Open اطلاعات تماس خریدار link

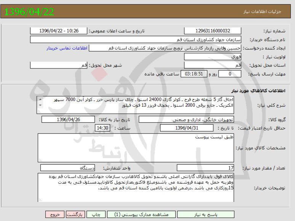click(67, 48)
